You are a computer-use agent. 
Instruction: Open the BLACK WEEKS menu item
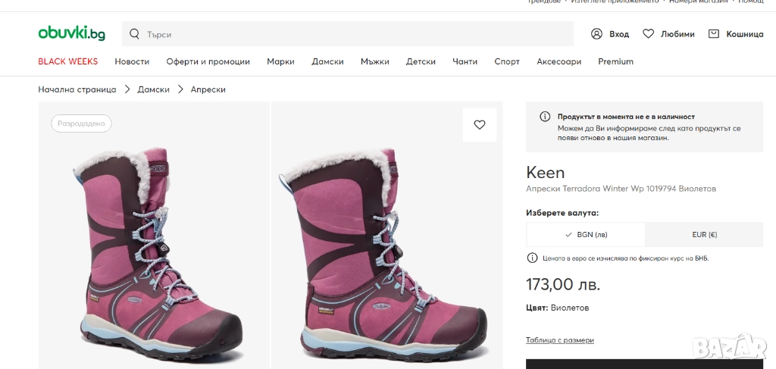(x=68, y=61)
